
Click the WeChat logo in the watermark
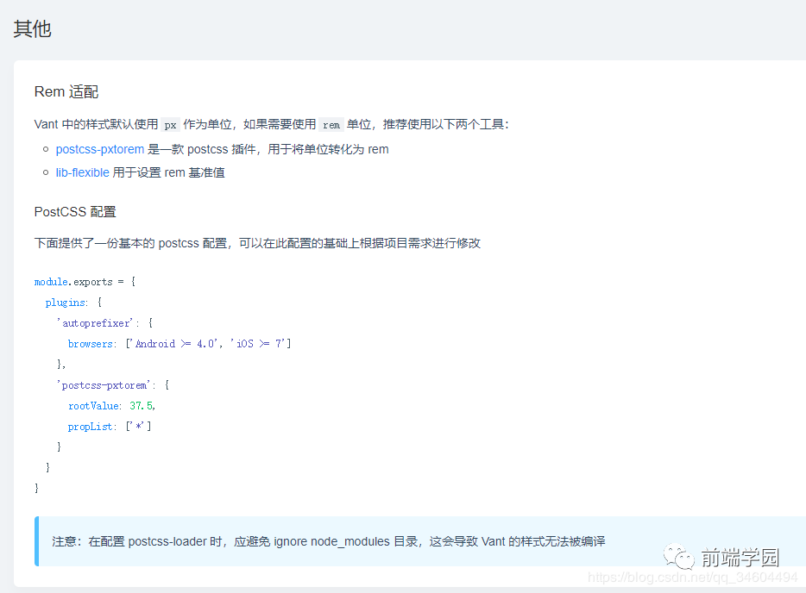[677, 558]
